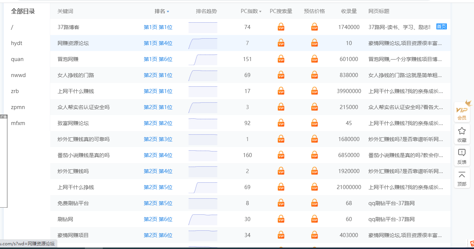Click the keyword 网赚资源论坛 link
Image resolution: width=474 pixels, height=249 pixels.
(x=73, y=43)
